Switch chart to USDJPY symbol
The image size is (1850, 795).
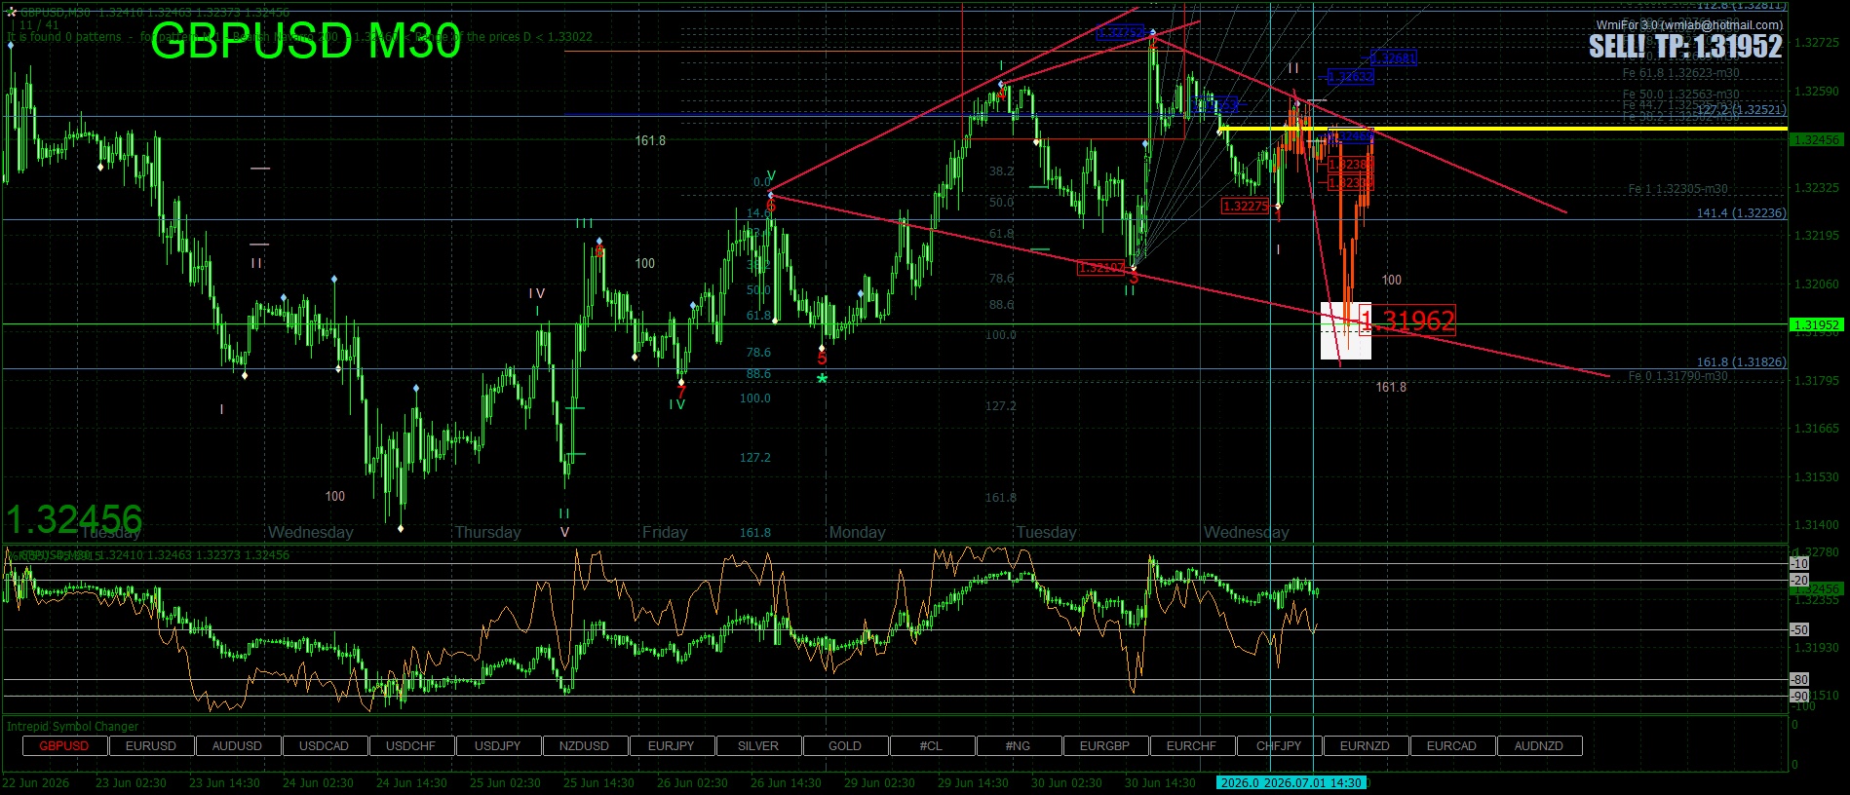(497, 746)
